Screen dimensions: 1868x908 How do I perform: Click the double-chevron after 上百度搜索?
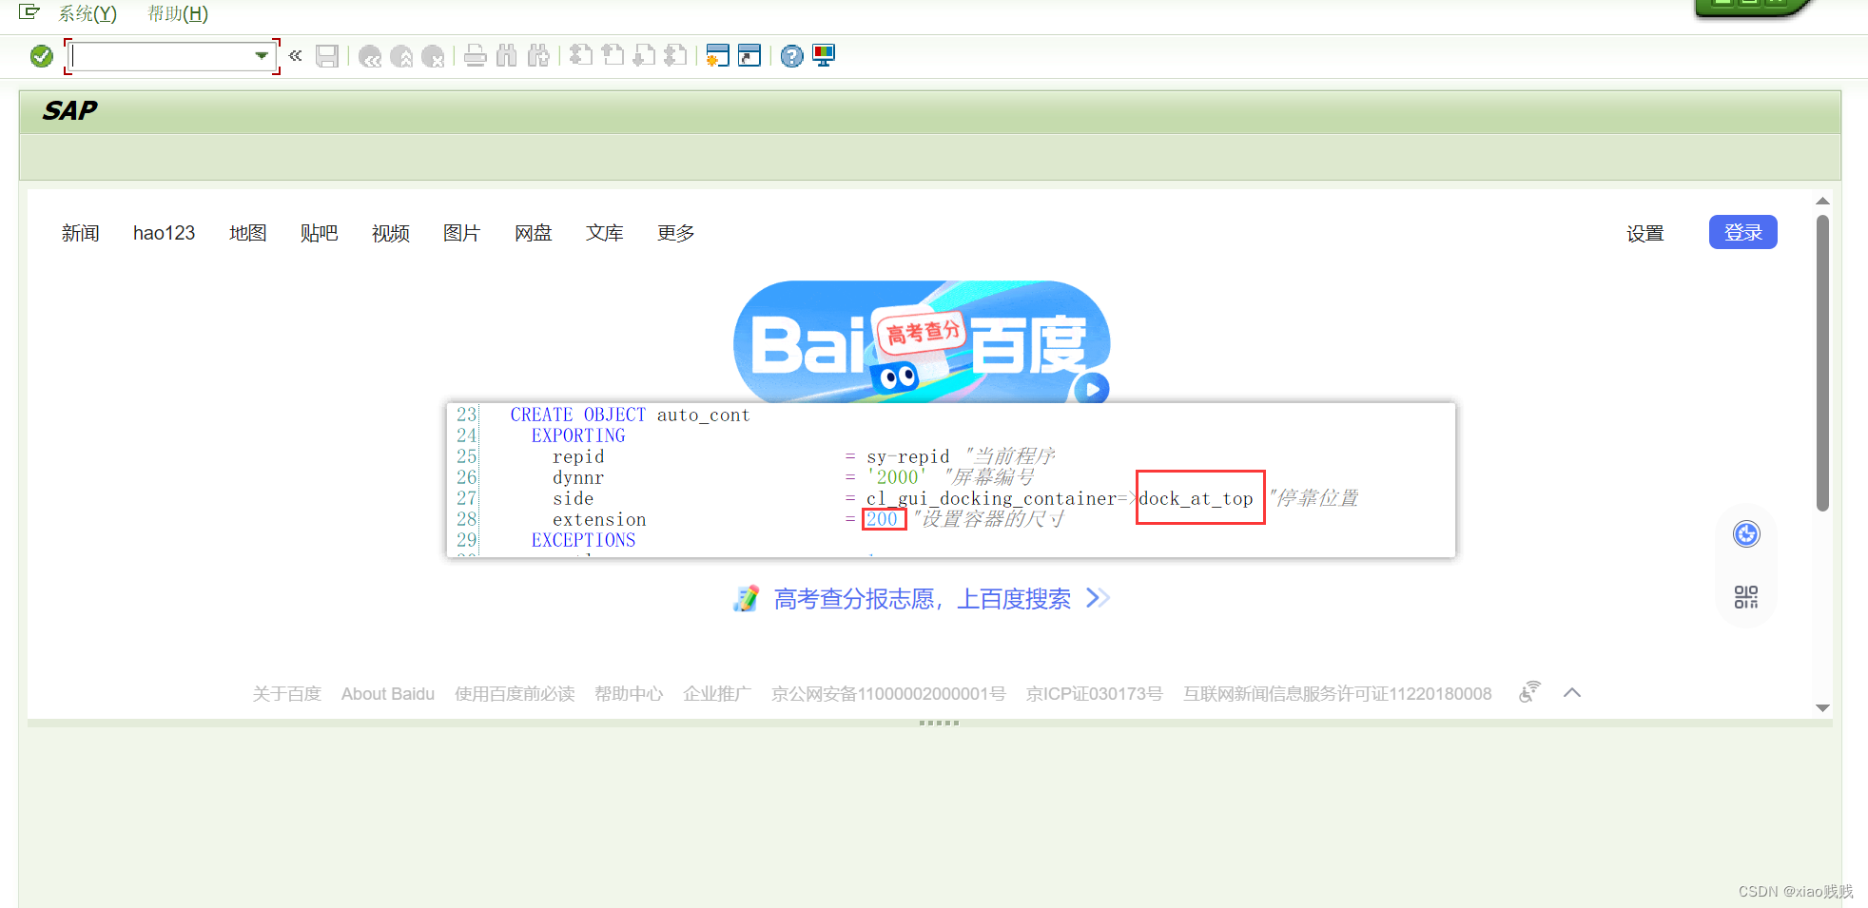1098,598
